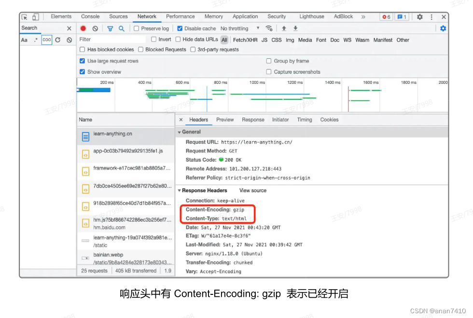Viewport: 473px width, 318px height.
Task: Toggle match case Aa in search
Action: [x=24, y=40]
